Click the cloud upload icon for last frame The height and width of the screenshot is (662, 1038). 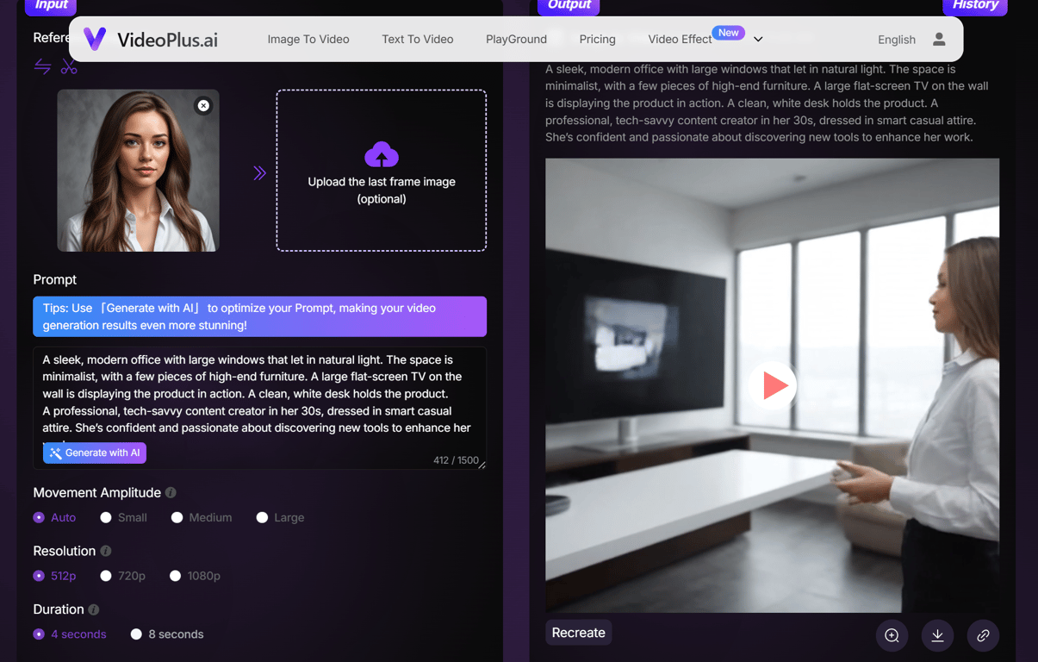coord(381,155)
